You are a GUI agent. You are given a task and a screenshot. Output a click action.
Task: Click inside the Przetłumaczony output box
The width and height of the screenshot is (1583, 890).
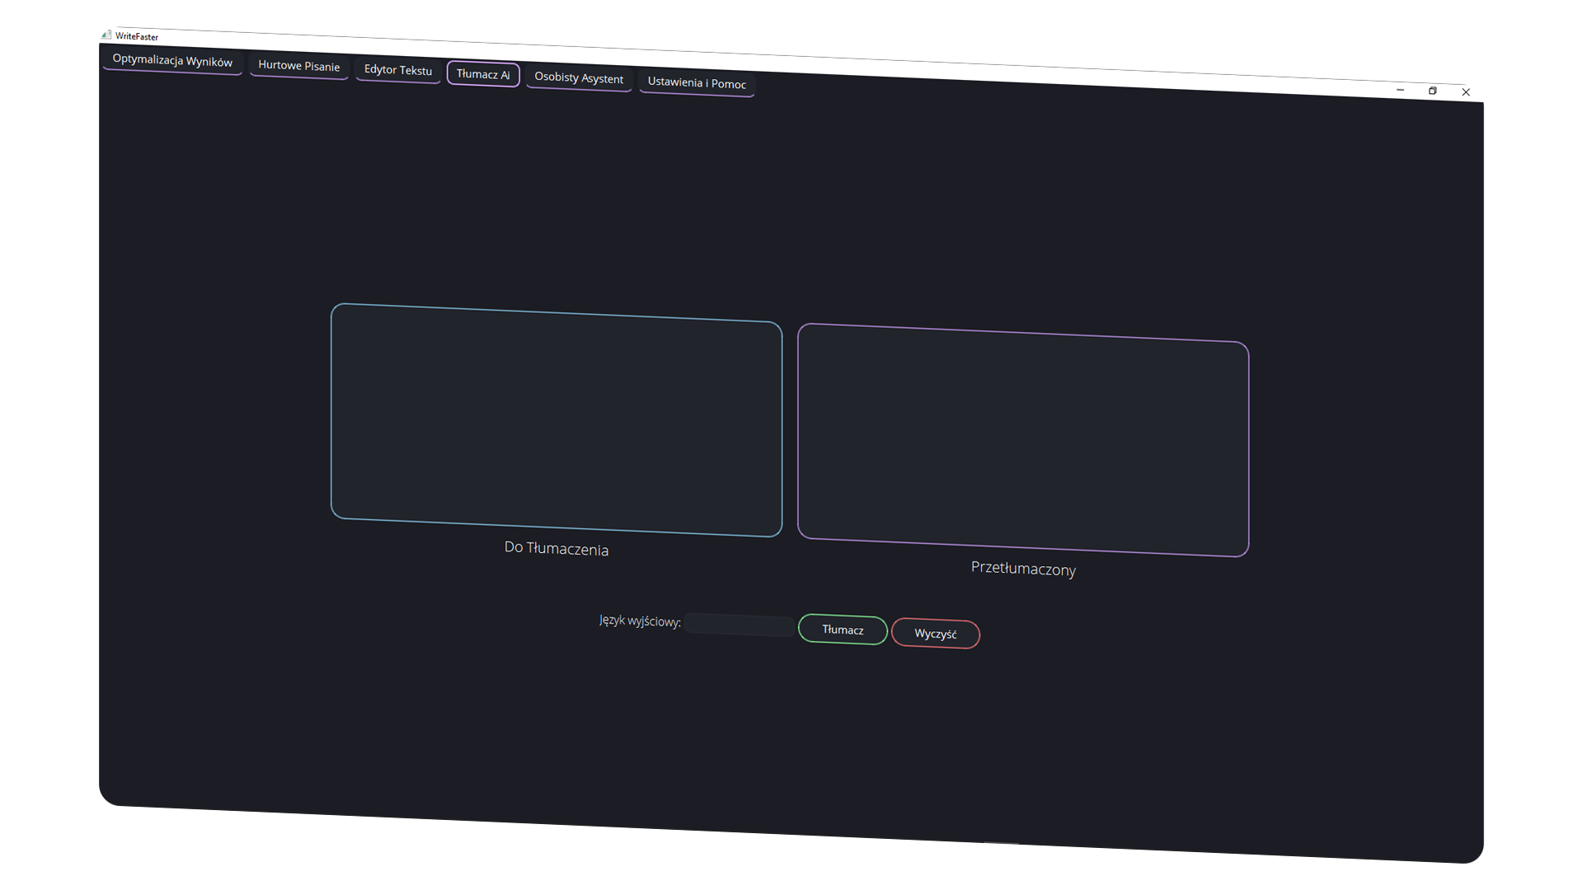click(x=1023, y=440)
